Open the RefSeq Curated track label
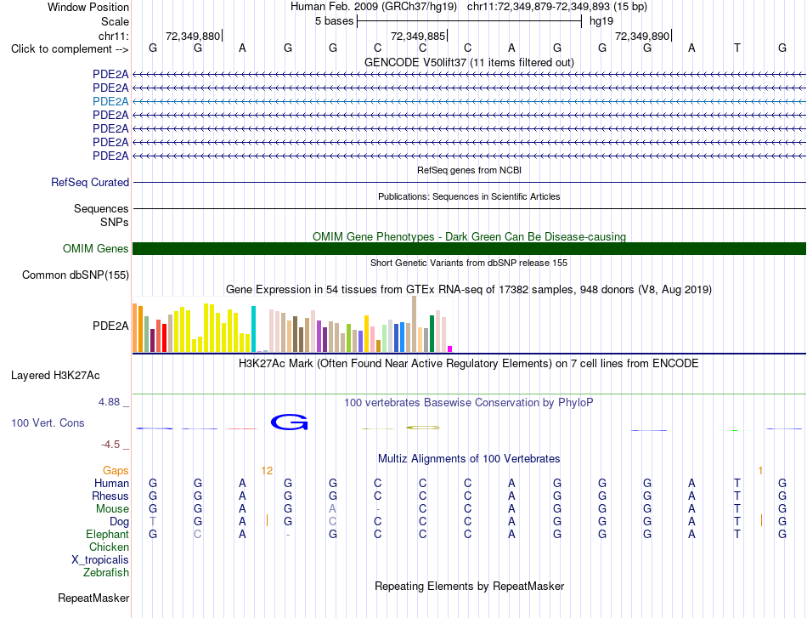The height and width of the screenshot is (618, 807). [x=89, y=182]
